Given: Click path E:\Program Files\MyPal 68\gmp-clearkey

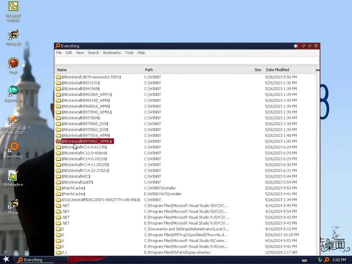Looking at the screenshot, I should [x=177, y=252].
